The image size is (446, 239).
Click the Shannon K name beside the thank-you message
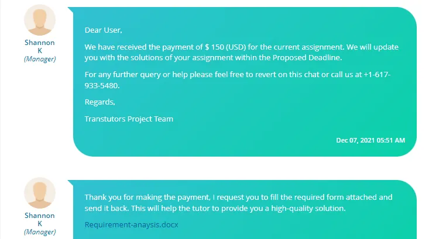click(40, 219)
